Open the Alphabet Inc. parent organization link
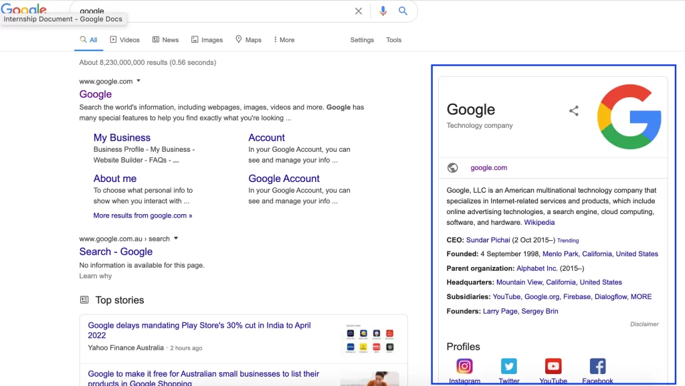This screenshot has width=685, height=386. tap(537, 268)
